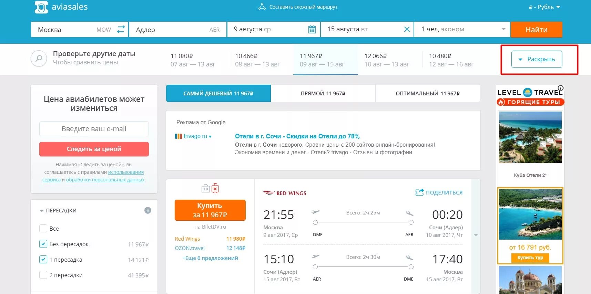Toggle the Все transfers checkbox
This screenshot has height=294, width=591.
(43, 228)
